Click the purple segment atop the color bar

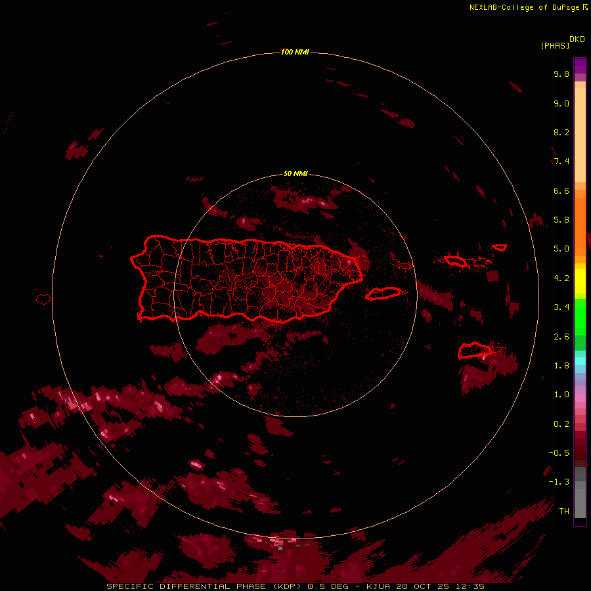(x=580, y=66)
